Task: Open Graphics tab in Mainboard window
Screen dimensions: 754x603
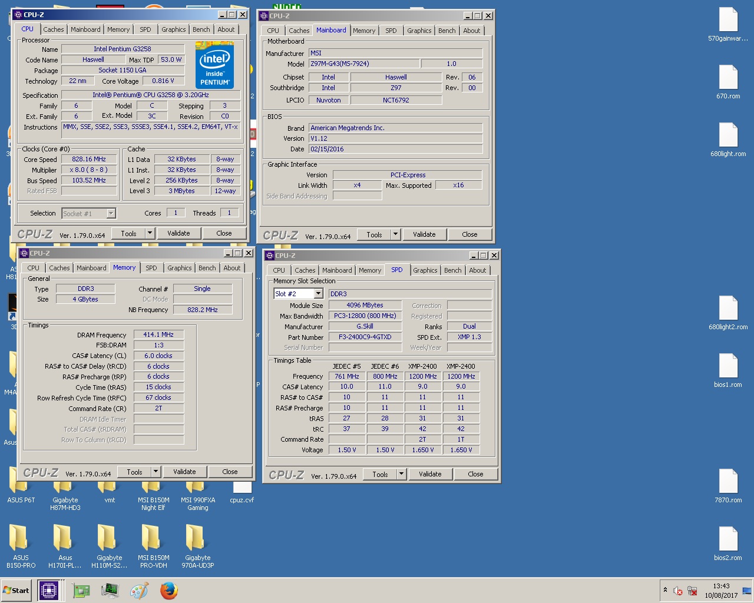Action: click(x=419, y=31)
